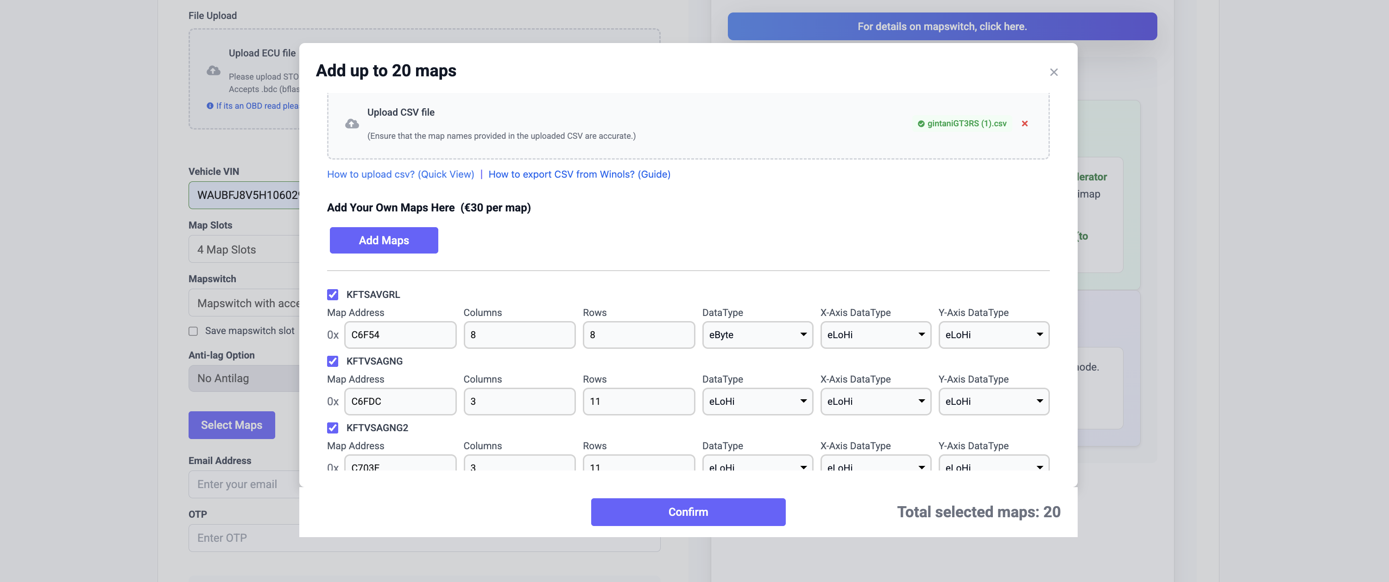Remove gintaniGT3RS (1).csv using the red X icon

[x=1024, y=123]
